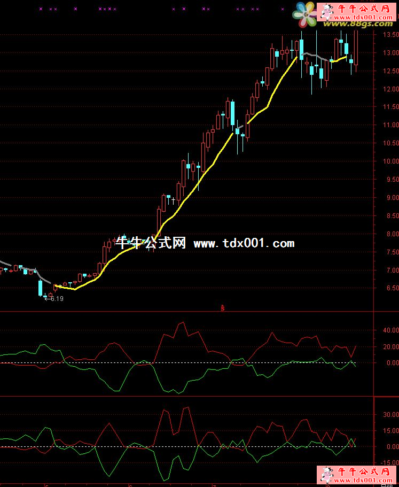
Task: Click the 30.00 indicator axis value
Action: click(x=391, y=415)
